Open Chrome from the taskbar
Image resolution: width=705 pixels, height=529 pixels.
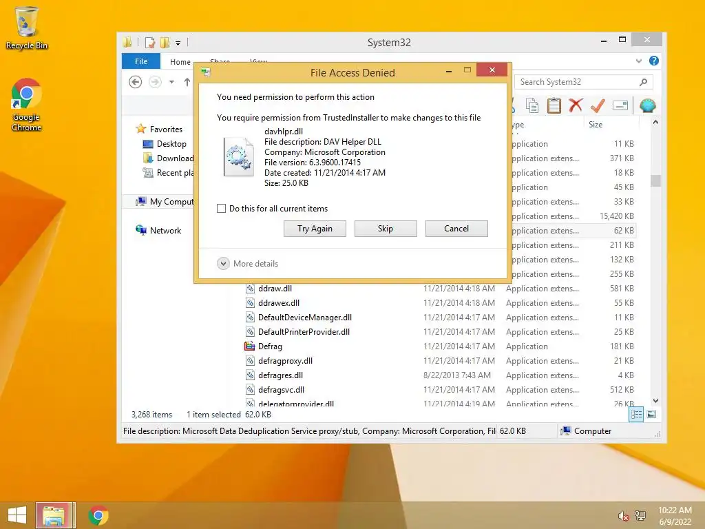click(x=98, y=515)
